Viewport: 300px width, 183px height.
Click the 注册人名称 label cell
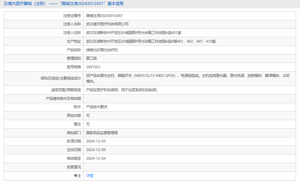[x=44, y=24]
